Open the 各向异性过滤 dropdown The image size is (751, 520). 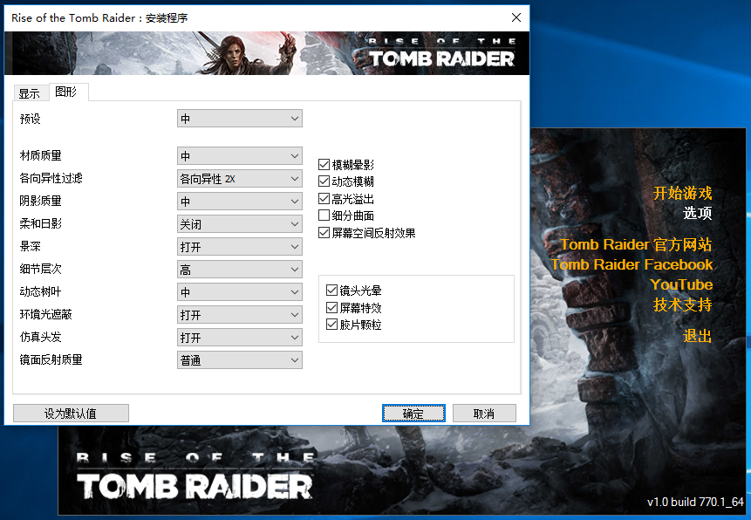point(240,178)
